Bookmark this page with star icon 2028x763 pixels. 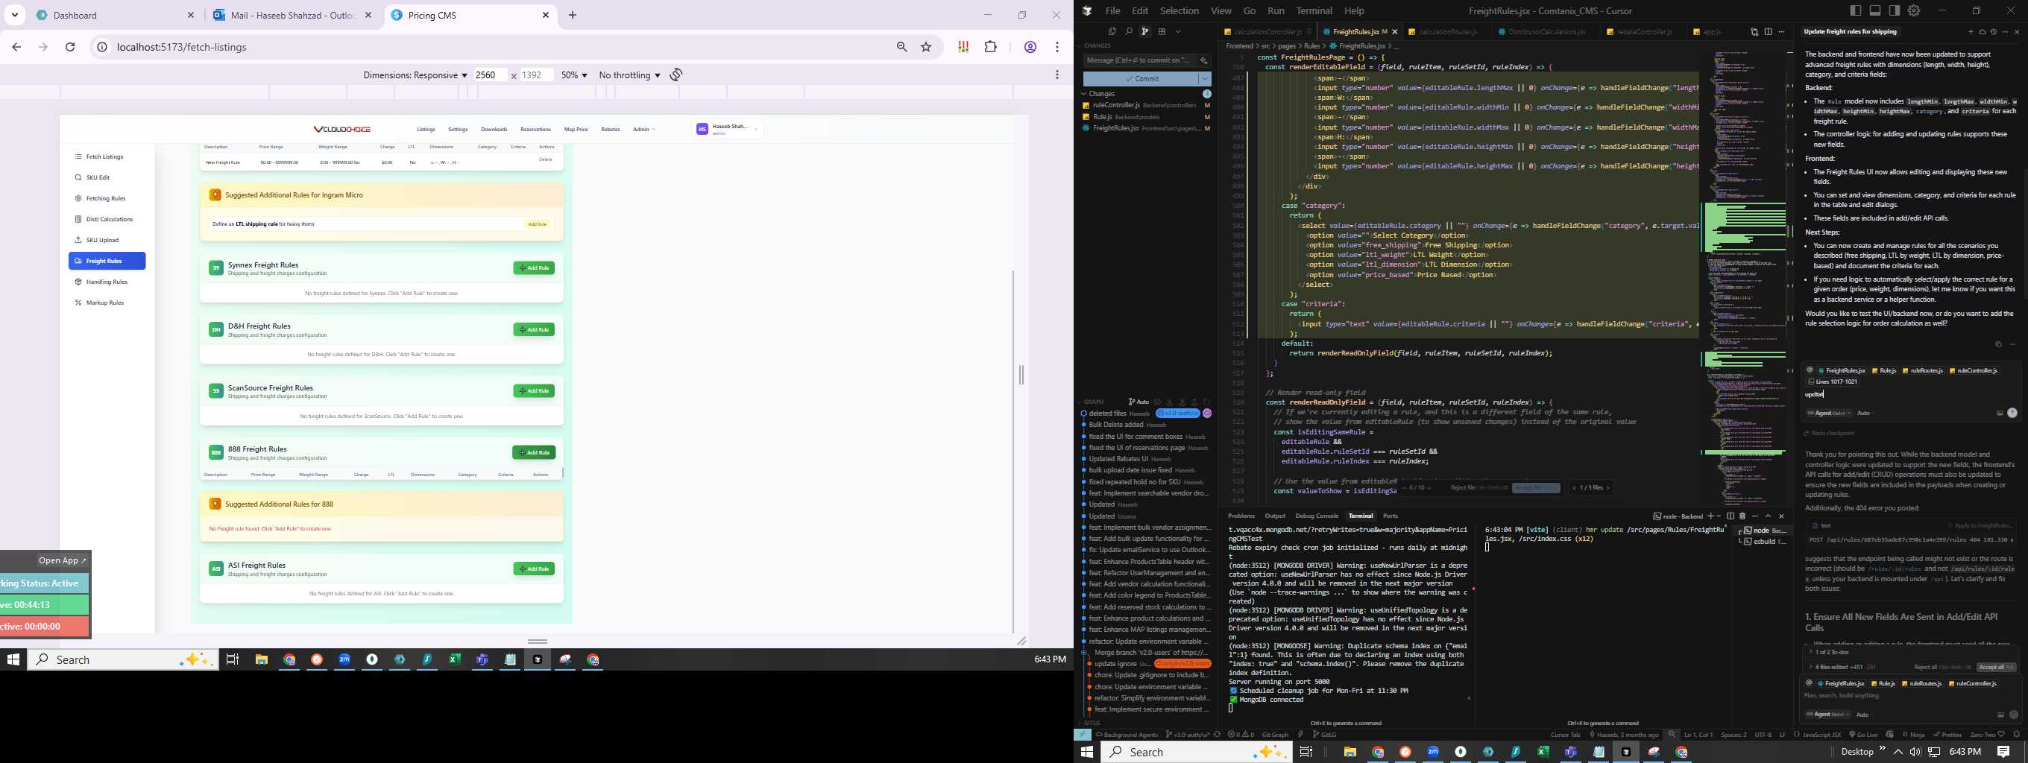point(927,47)
